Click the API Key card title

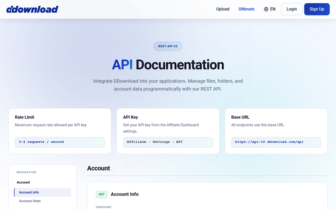(x=130, y=117)
